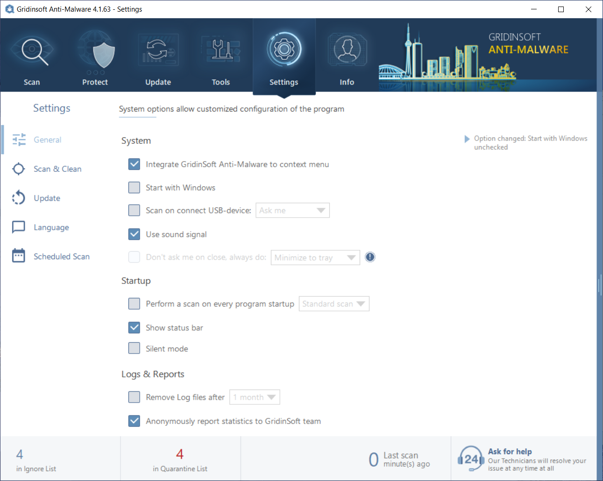Image resolution: width=603 pixels, height=481 pixels.
Task: Click the Language speech bubble icon
Action: (x=19, y=227)
